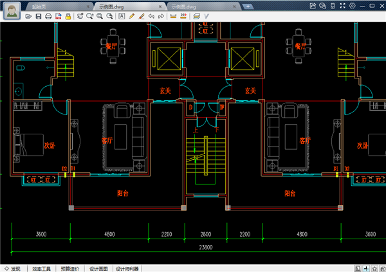
Task: Switch to the 起始页 tab
Action: 41,5
